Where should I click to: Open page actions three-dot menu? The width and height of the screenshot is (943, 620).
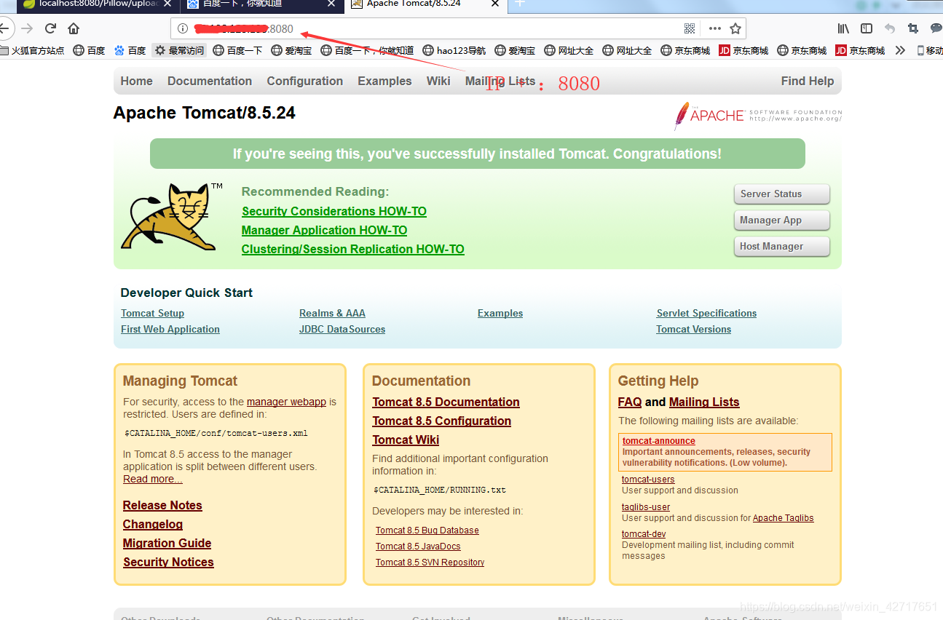(714, 28)
